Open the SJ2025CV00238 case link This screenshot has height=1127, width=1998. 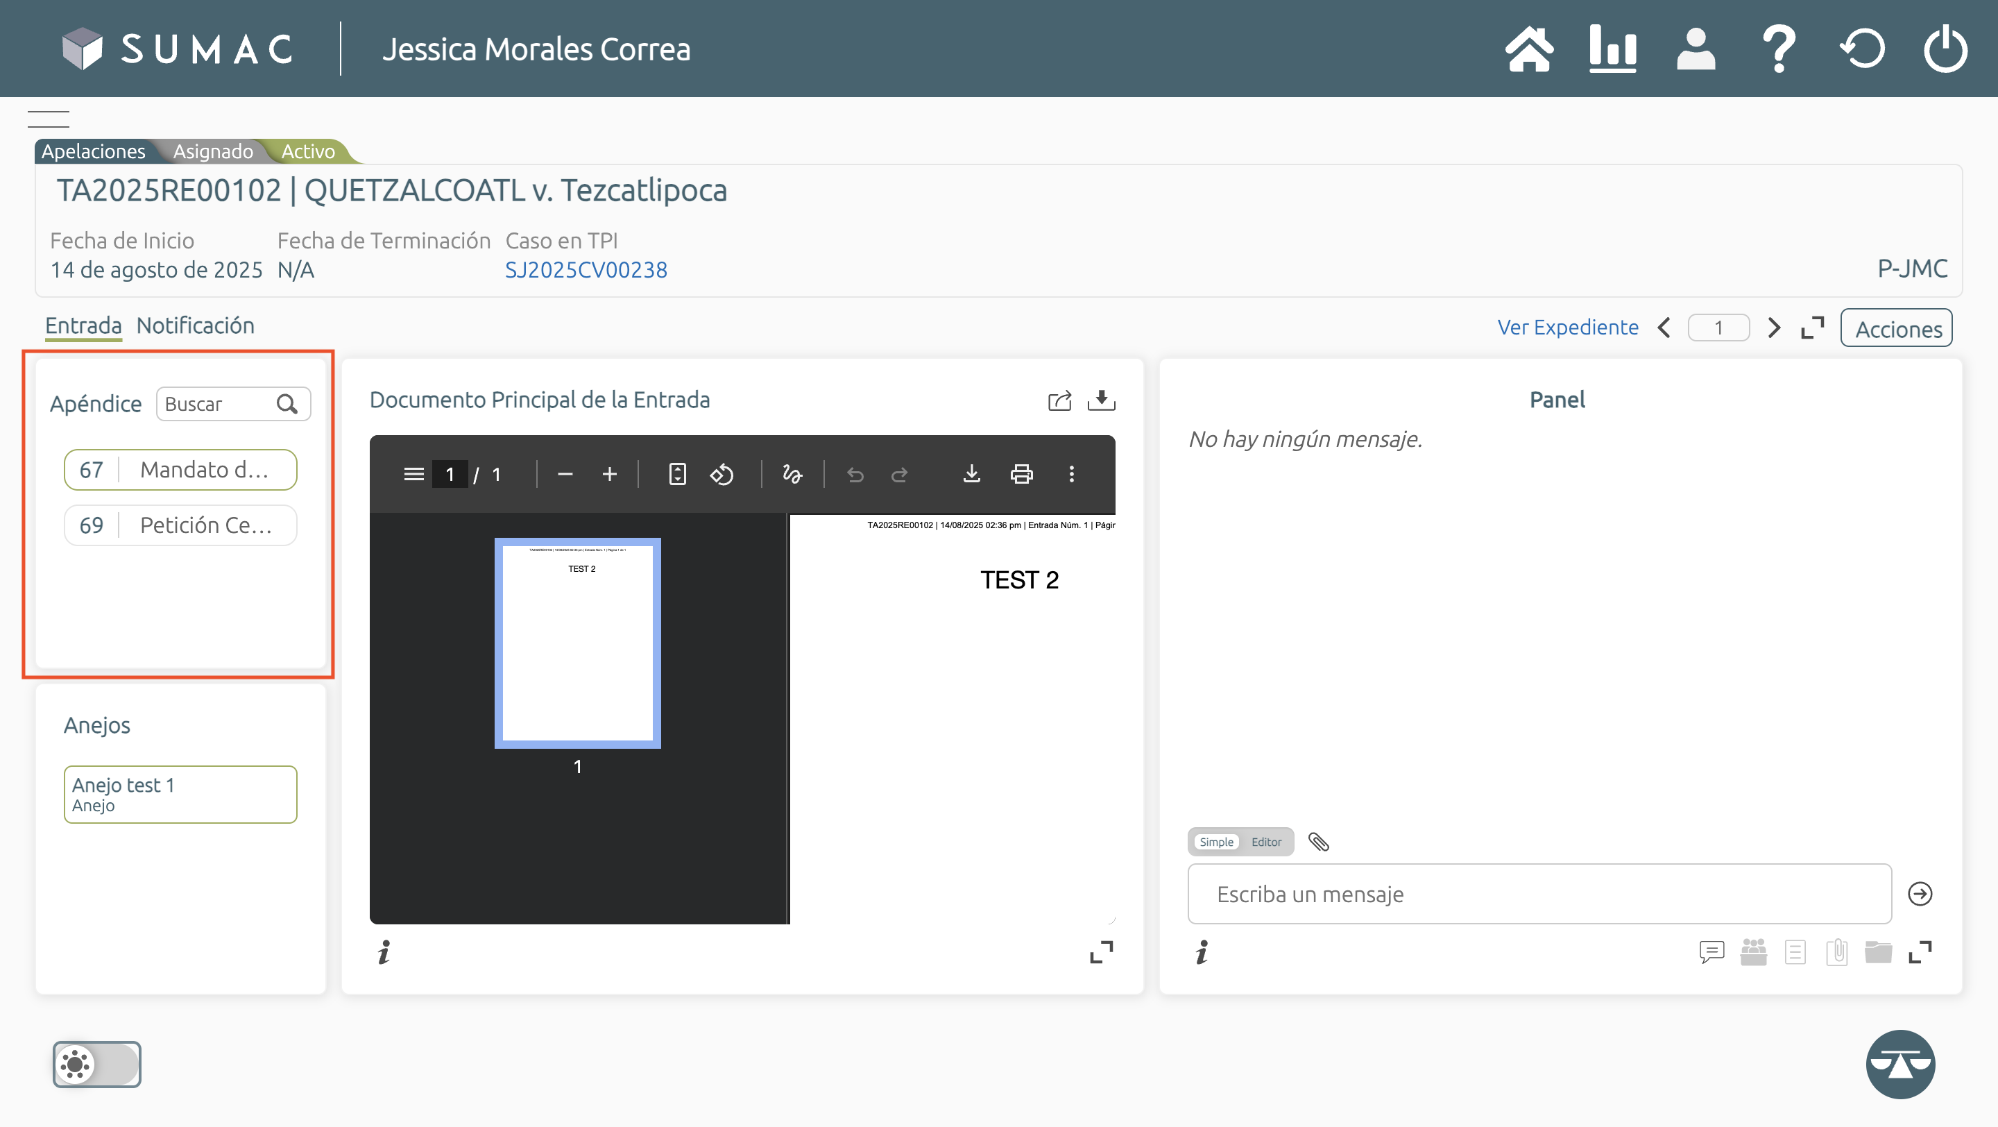[x=586, y=270]
